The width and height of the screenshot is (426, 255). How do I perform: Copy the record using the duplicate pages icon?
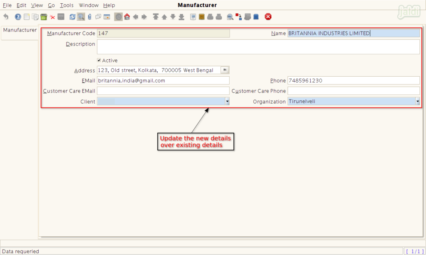click(x=35, y=17)
